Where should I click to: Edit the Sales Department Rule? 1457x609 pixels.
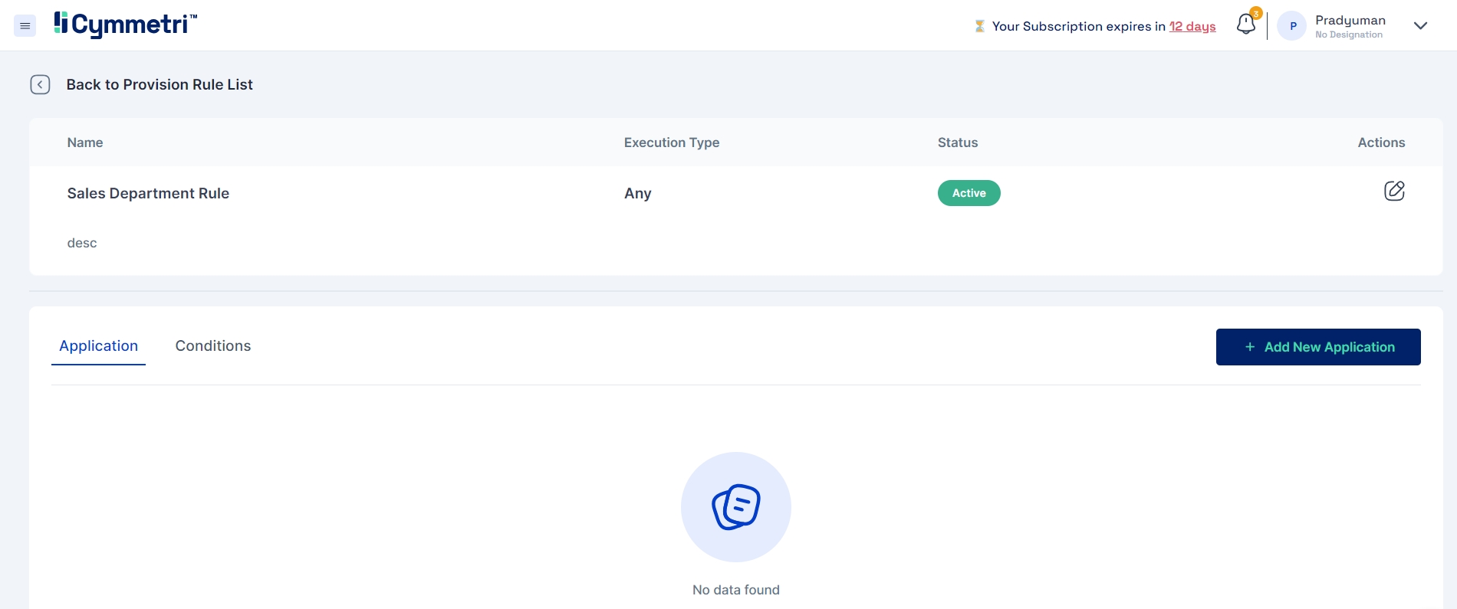[x=1393, y=191]
